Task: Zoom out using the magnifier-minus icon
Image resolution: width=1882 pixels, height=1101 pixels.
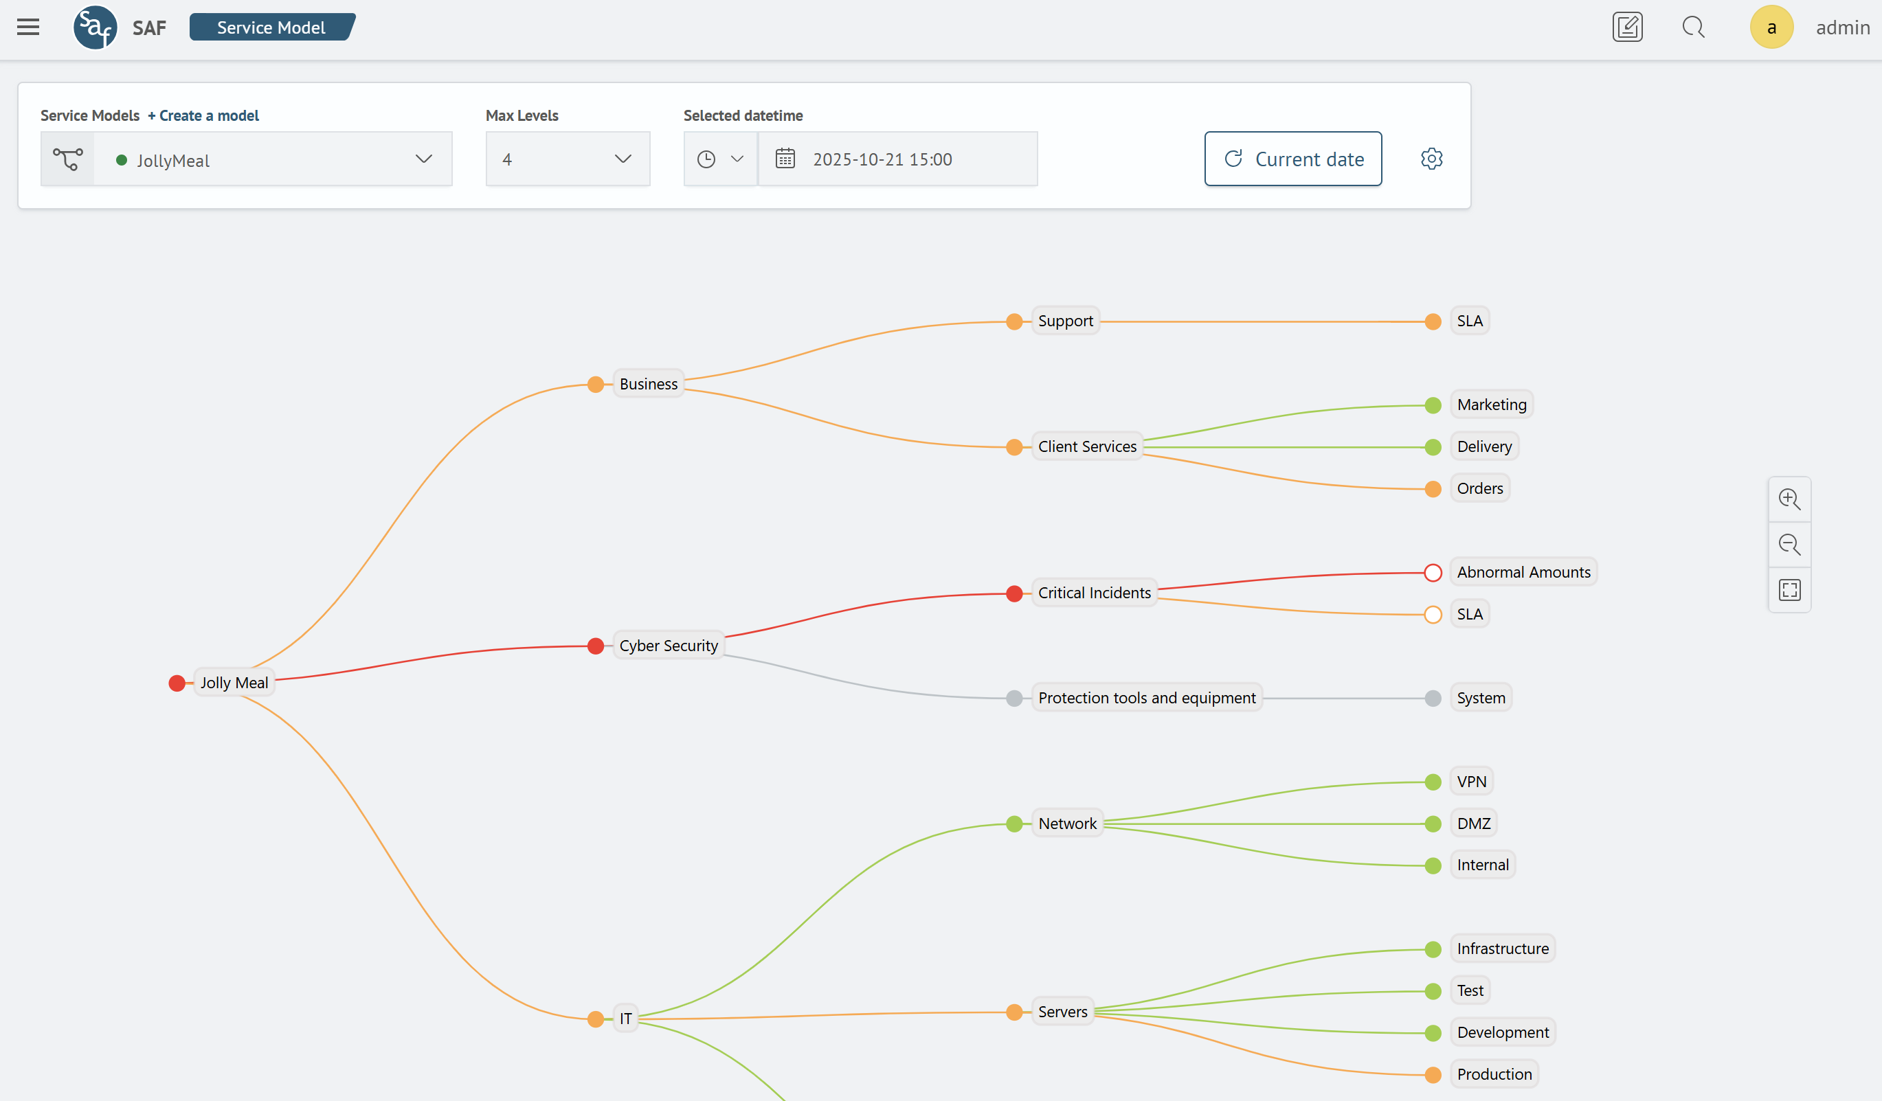Action: point(1789,545)
